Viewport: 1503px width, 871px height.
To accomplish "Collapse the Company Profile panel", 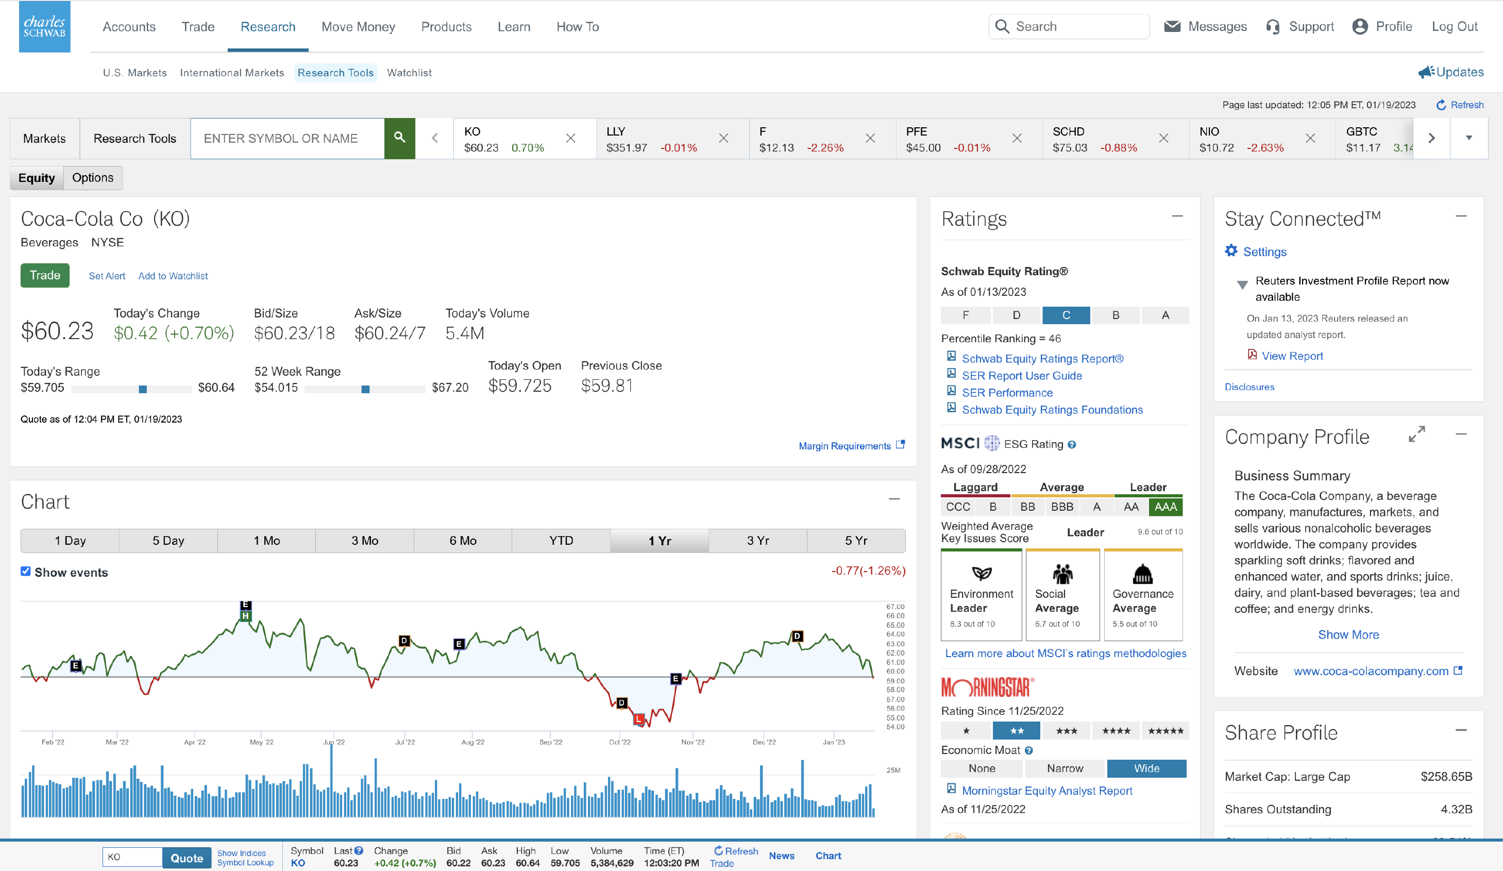I will coord(1461,434).
